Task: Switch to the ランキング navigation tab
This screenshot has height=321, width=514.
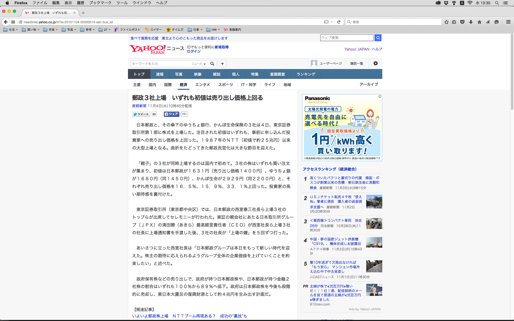Action: [306, 74]
